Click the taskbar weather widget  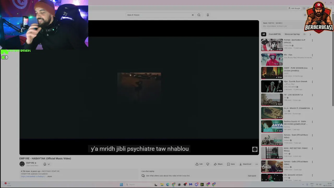(x=7, y=184)
